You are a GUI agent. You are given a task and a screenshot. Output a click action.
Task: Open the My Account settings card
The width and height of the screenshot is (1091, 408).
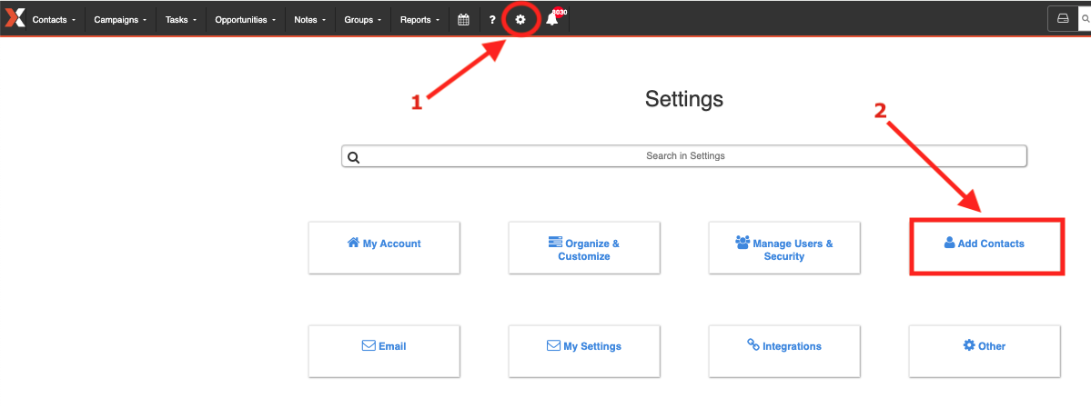tap(384, 247)
